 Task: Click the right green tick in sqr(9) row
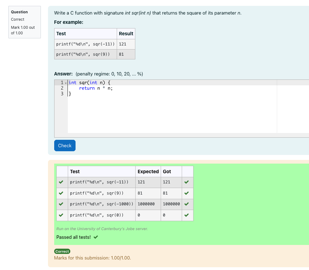pyautogui.click(x=186, y=193)
